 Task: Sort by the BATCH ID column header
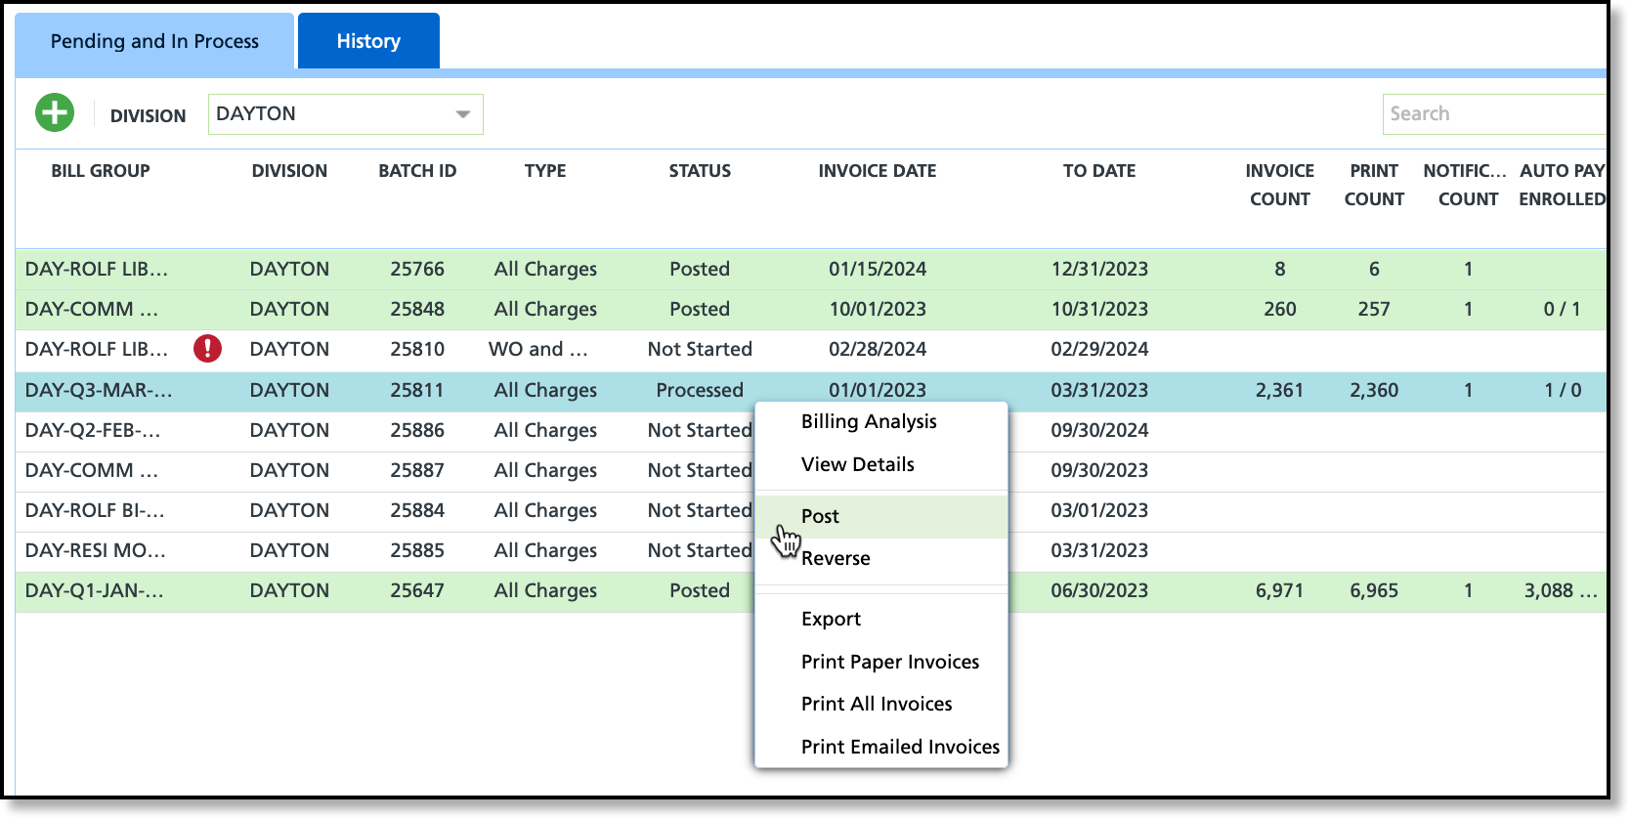click(x=417, y=171)
